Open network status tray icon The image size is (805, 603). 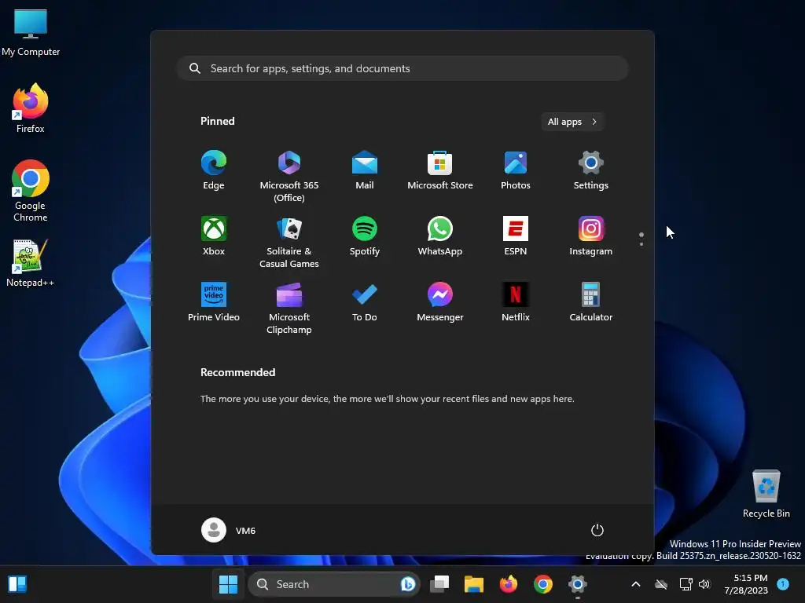(686, 584)
